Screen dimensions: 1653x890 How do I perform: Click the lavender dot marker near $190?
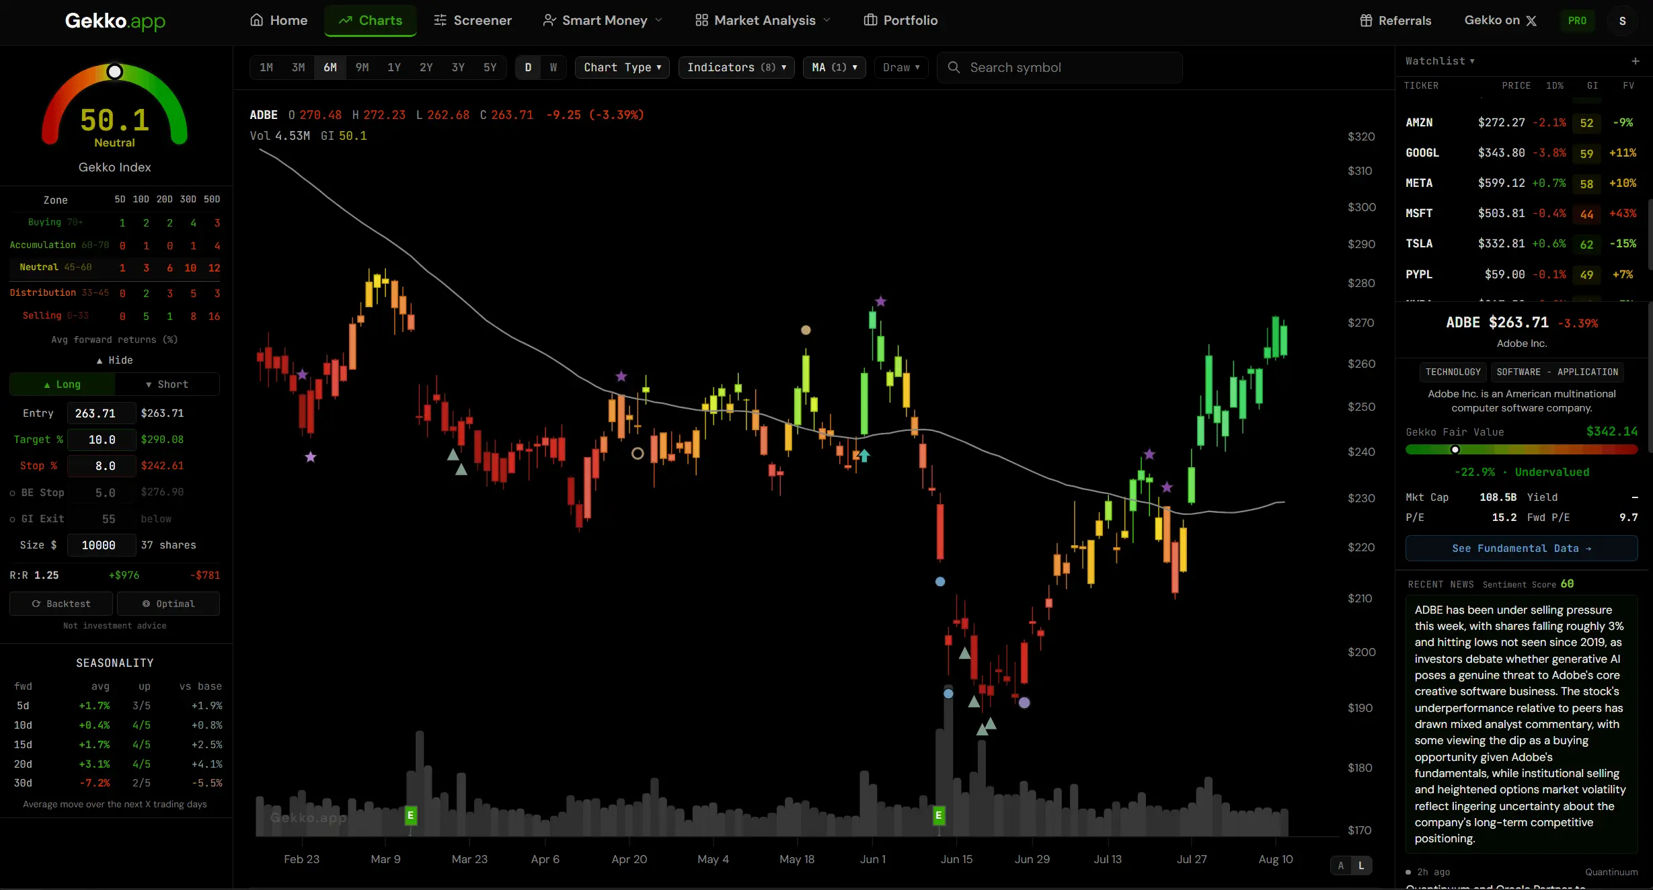tap(1024, 702)
